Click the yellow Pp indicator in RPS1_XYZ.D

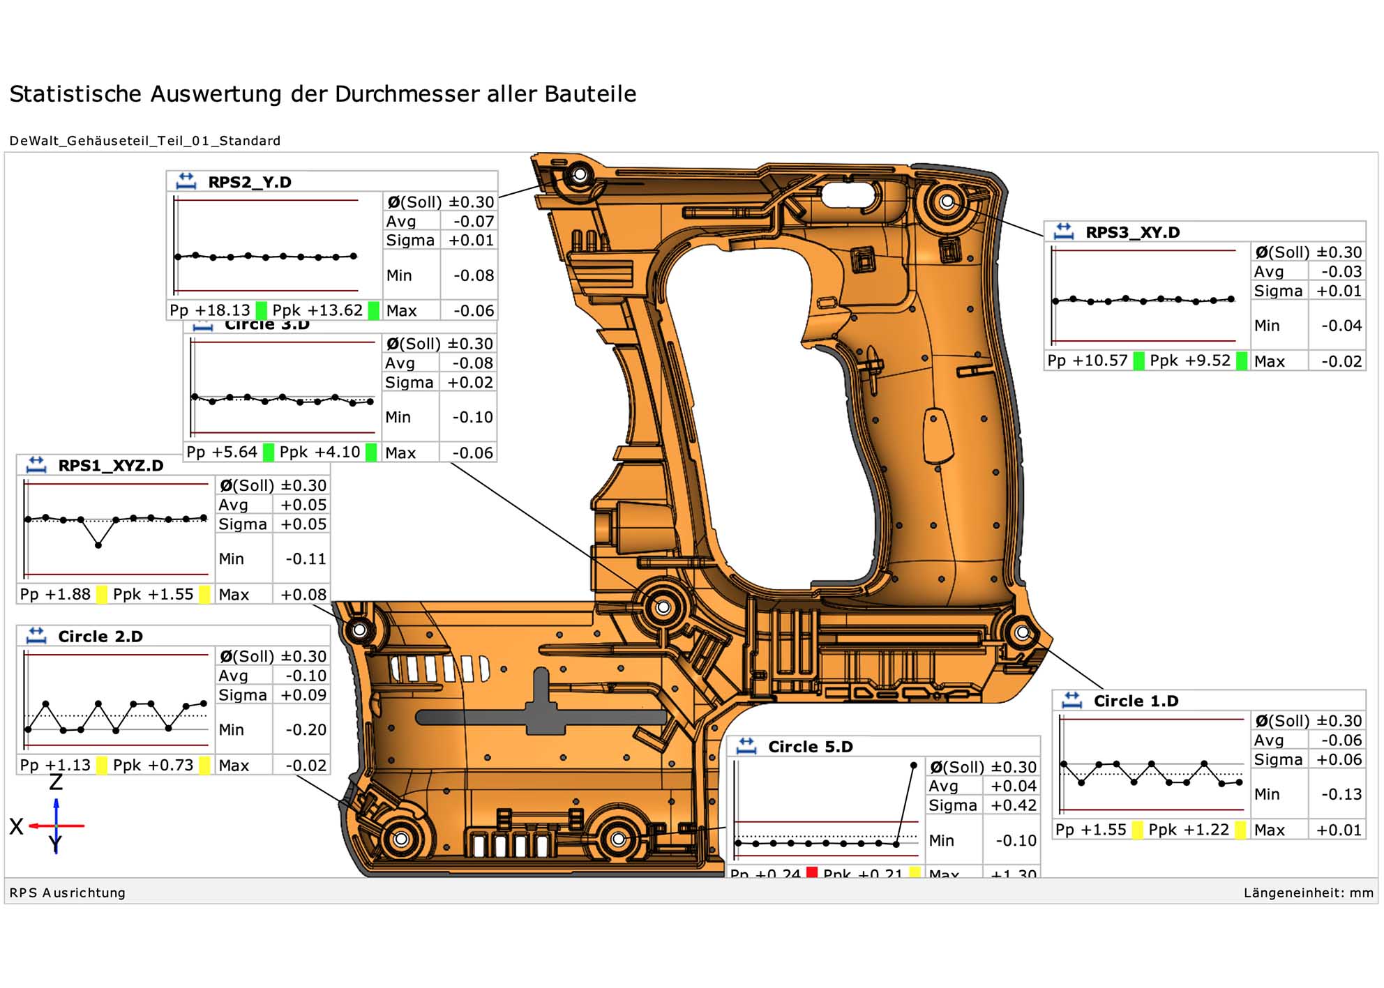coord(101,594)
